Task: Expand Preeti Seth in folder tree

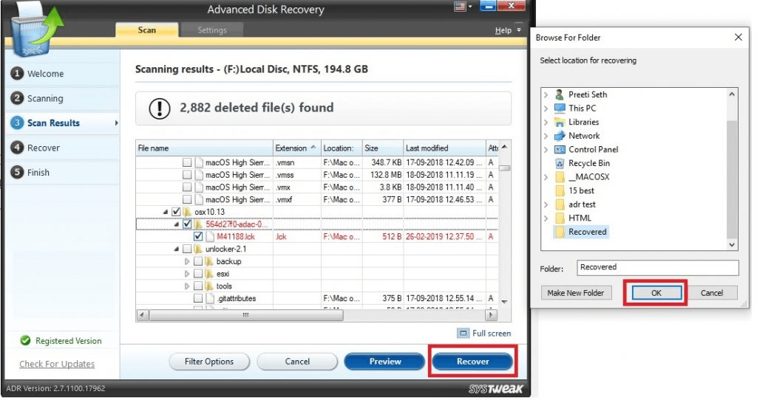Action: (x=546, y=95)
